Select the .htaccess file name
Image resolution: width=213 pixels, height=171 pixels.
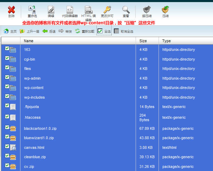tap(32, 117)
